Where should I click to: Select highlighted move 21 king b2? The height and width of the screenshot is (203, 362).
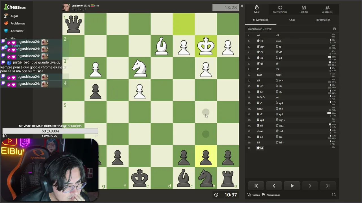260,148
